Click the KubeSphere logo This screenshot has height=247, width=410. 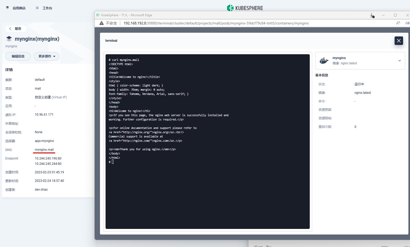[x=245, y=8]
